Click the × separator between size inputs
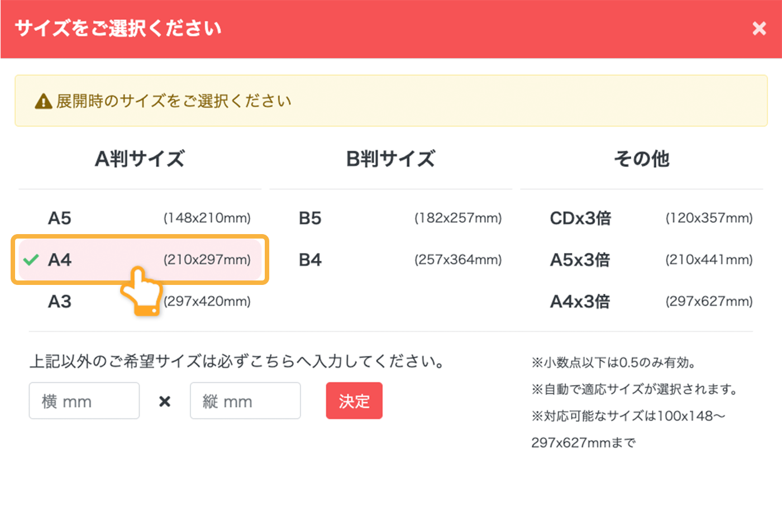Image resolution: width=782 pixels, height=514 pixels. [x=164, y=401]
